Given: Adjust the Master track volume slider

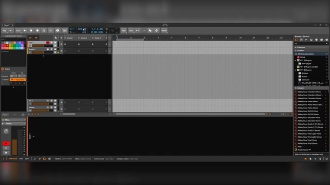Looking at the screenshot, I should 42,110.
